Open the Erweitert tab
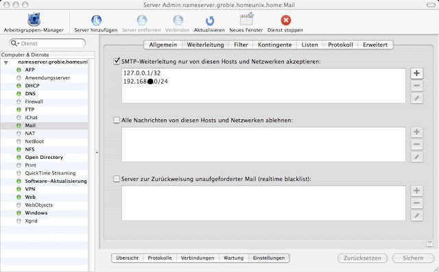The height and width of the screenshot is (272, 439). [375, 45]
